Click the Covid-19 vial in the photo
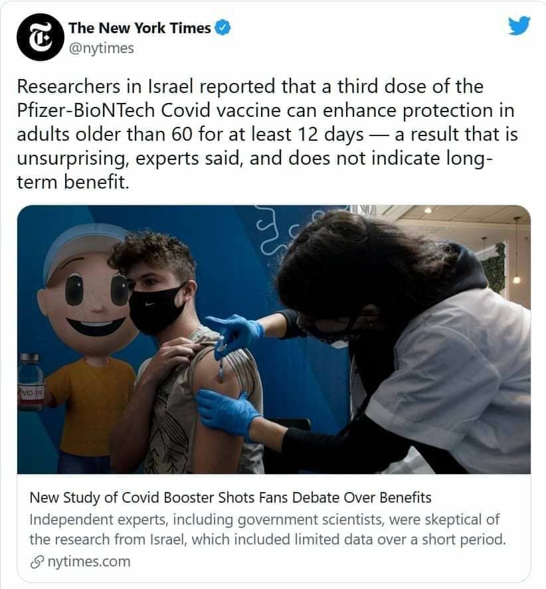546x589 pixels. (31, 382)
